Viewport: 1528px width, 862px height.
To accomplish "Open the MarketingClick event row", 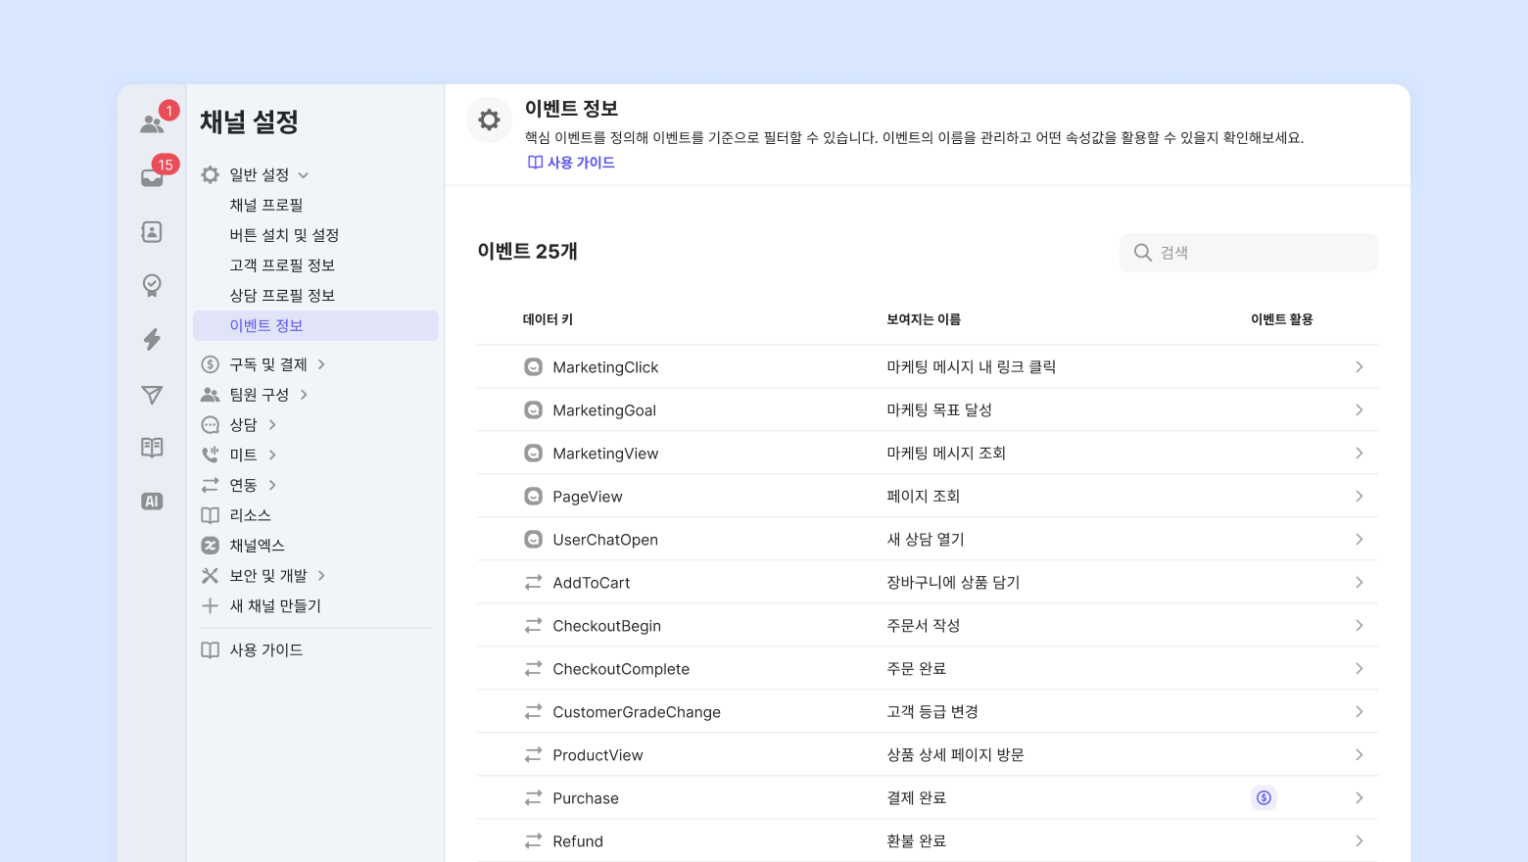I will tap(605, 367).
